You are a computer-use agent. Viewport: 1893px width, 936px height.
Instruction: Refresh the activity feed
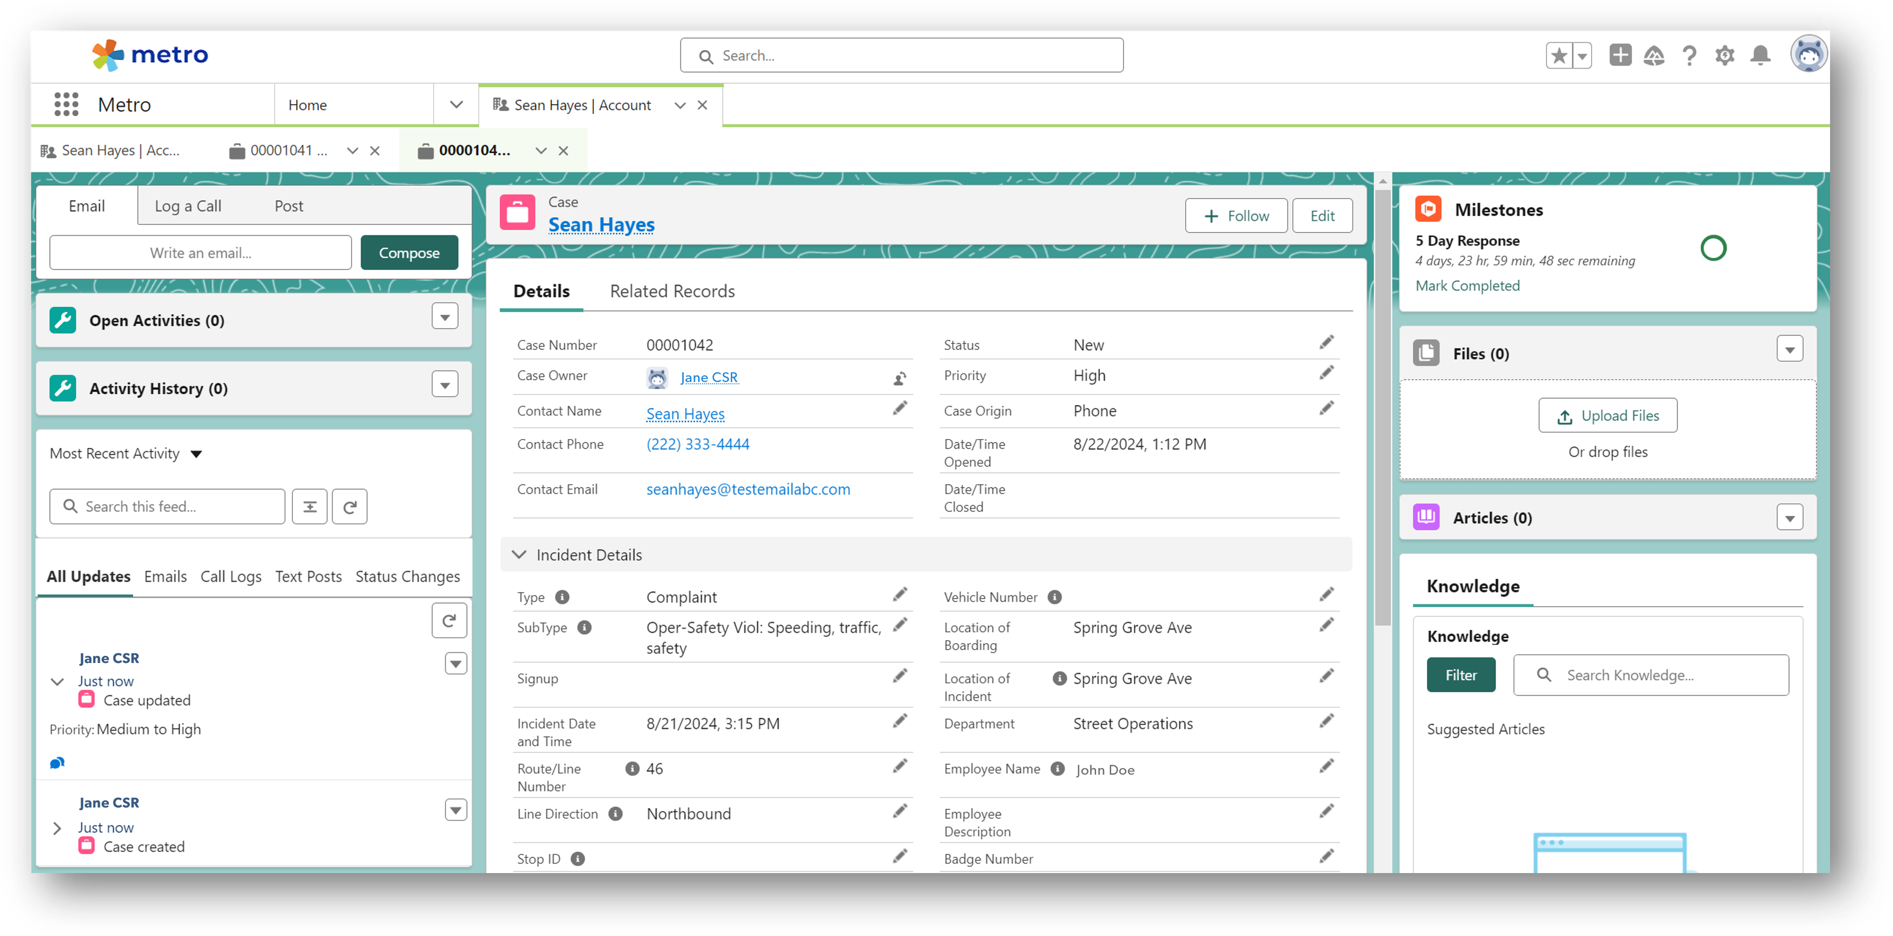coord(350,506)
